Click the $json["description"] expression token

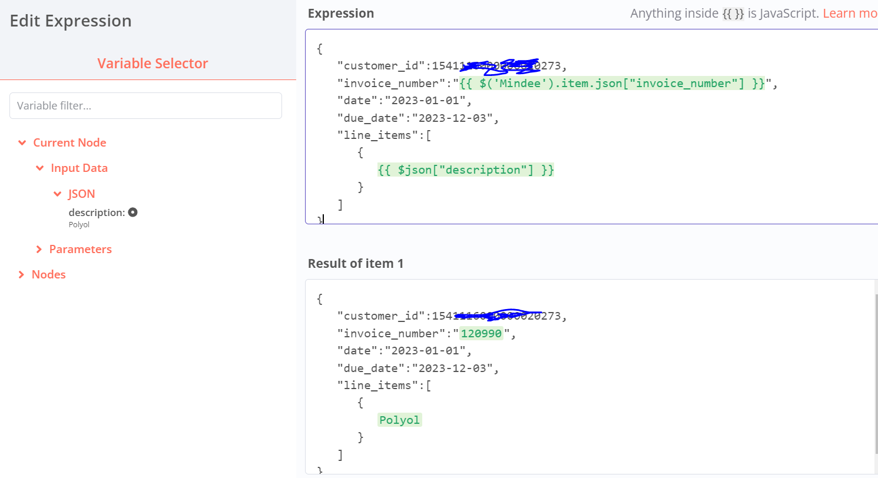tap(466, 170)
